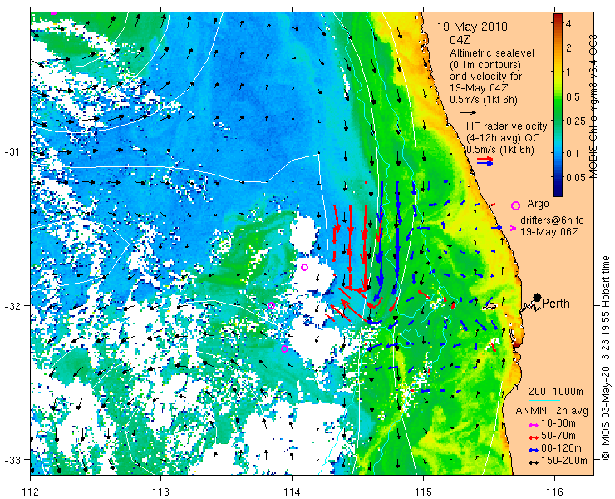This screenshot has width=615, height=499.
Task: Click the "19-May-2010" date text
Action: (472, 27)
